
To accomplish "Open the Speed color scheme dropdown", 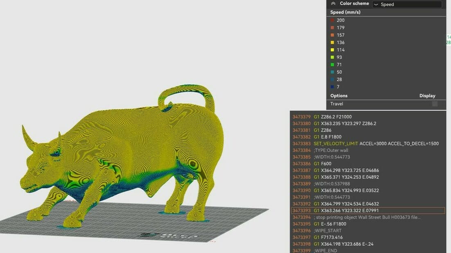I will click(407, 4).
